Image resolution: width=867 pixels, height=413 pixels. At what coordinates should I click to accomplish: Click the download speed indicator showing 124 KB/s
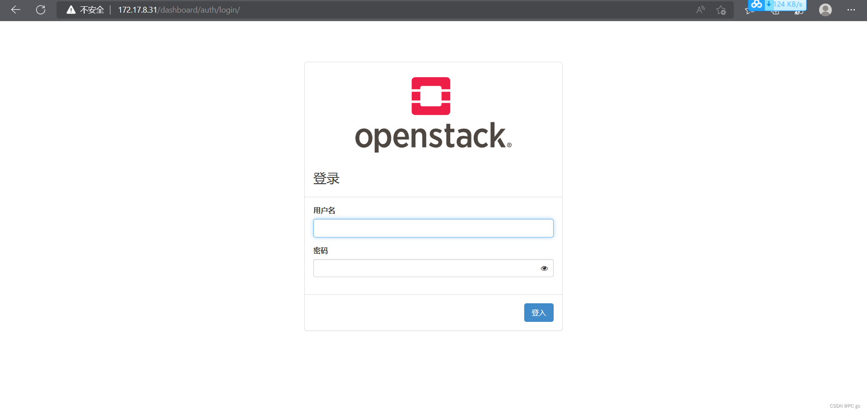[x=787, y=4]
